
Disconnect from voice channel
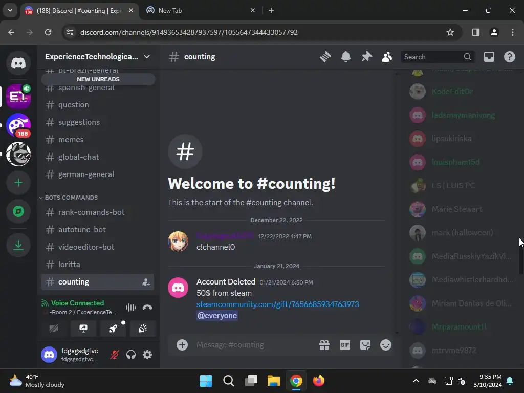click(147, 308)
